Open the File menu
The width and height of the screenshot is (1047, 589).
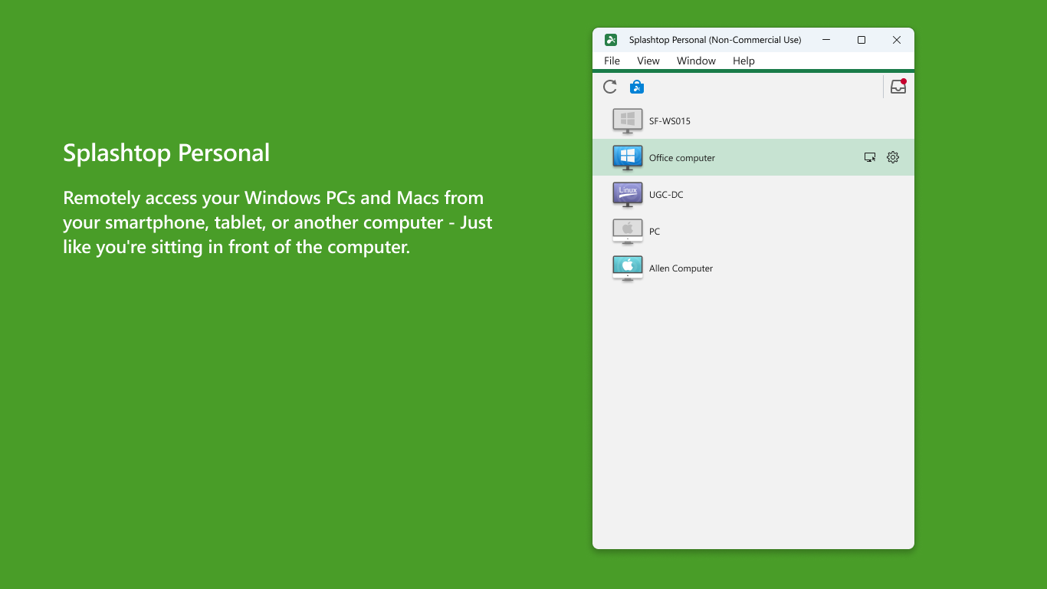611,61
